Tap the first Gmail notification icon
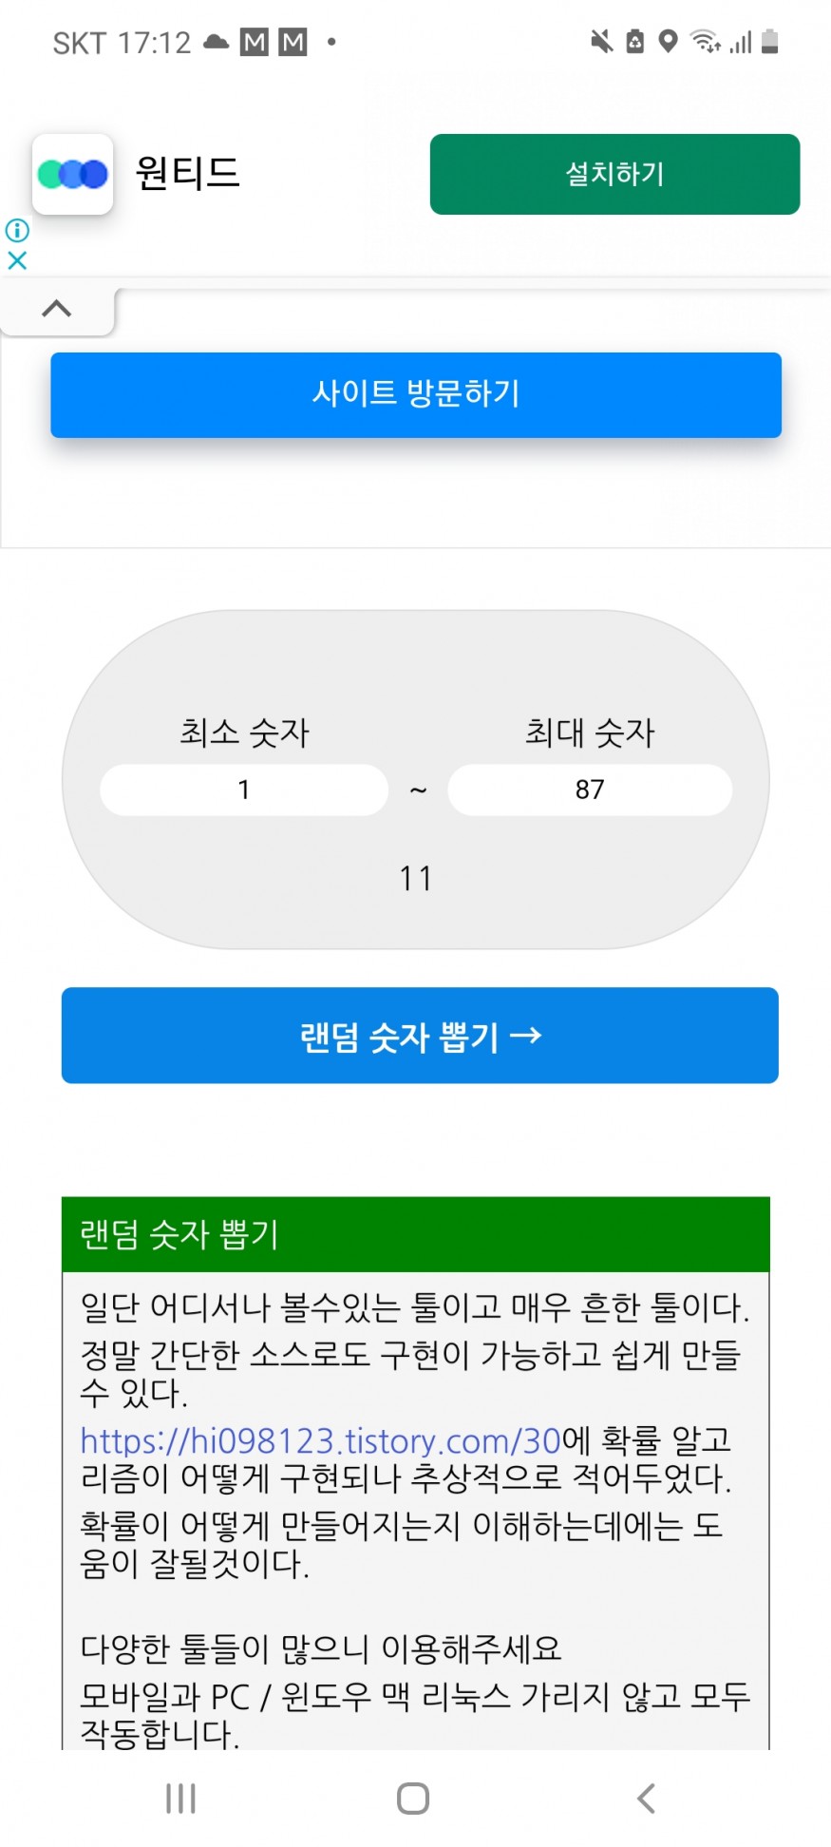831x1847 pixels. coord(255,42)
